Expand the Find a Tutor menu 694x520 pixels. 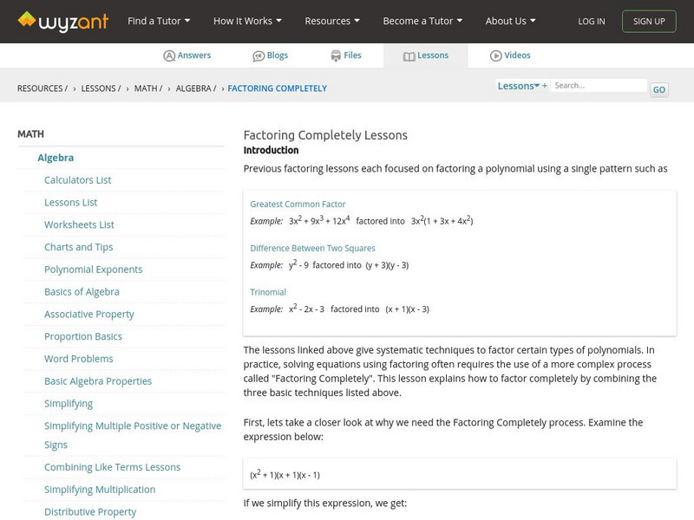pos(159,21)
